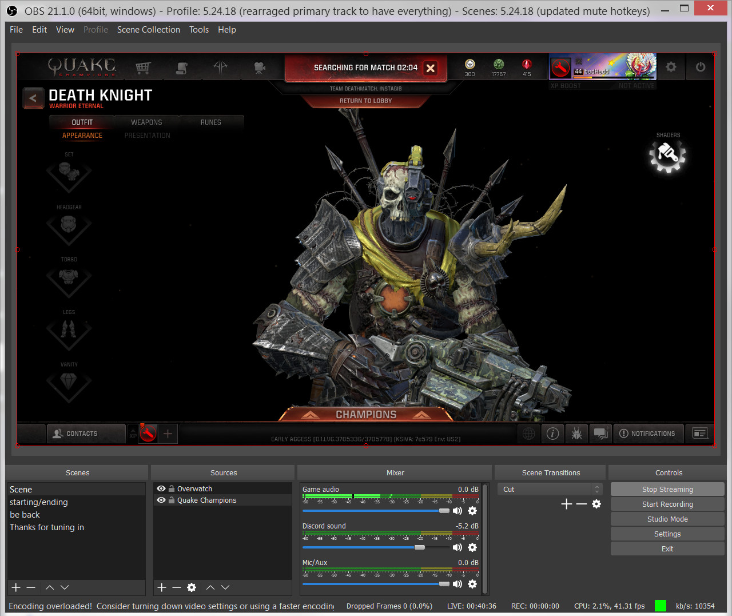The height and width of the screenshot is (616, 732).
Task: Adjust the Mic/Aux volume slider
Action: pos(376,584)
